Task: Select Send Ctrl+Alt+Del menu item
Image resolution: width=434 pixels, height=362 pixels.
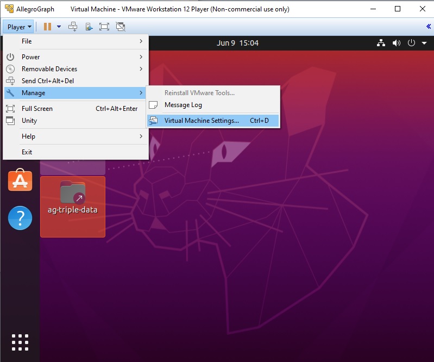Action: [76, 81]
